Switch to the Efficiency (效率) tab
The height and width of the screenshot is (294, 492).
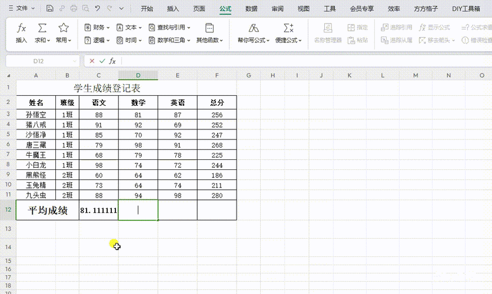pyautogui.click(x=394, y=9)
